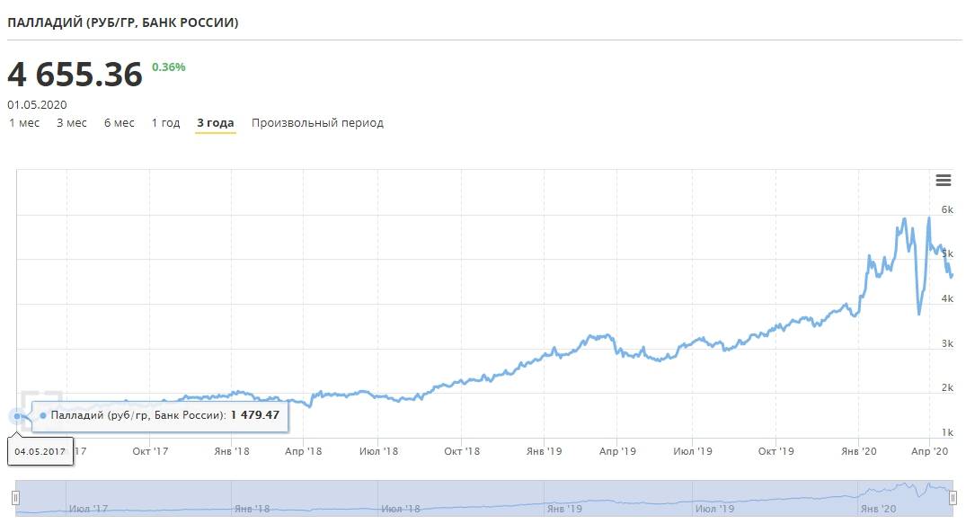This screenshot has width=966, height=524.
Task: Switch to the 3 мес period
Action: [x=72, y=123]
